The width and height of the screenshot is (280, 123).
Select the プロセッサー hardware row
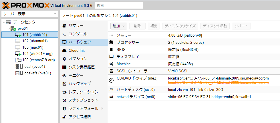(194, 43)
